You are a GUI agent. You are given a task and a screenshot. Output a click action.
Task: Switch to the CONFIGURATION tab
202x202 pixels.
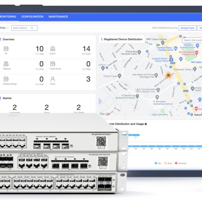point(32,17)
